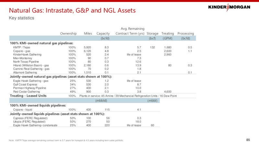Click 'Treating - Leased Units' heading

(28, 96)
